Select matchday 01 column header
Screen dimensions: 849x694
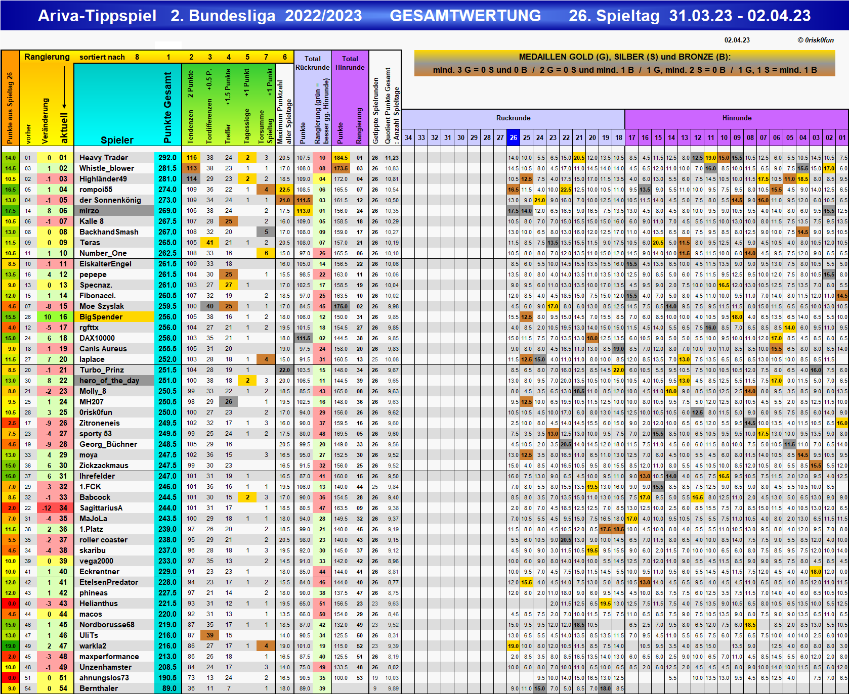click(842, 137)
